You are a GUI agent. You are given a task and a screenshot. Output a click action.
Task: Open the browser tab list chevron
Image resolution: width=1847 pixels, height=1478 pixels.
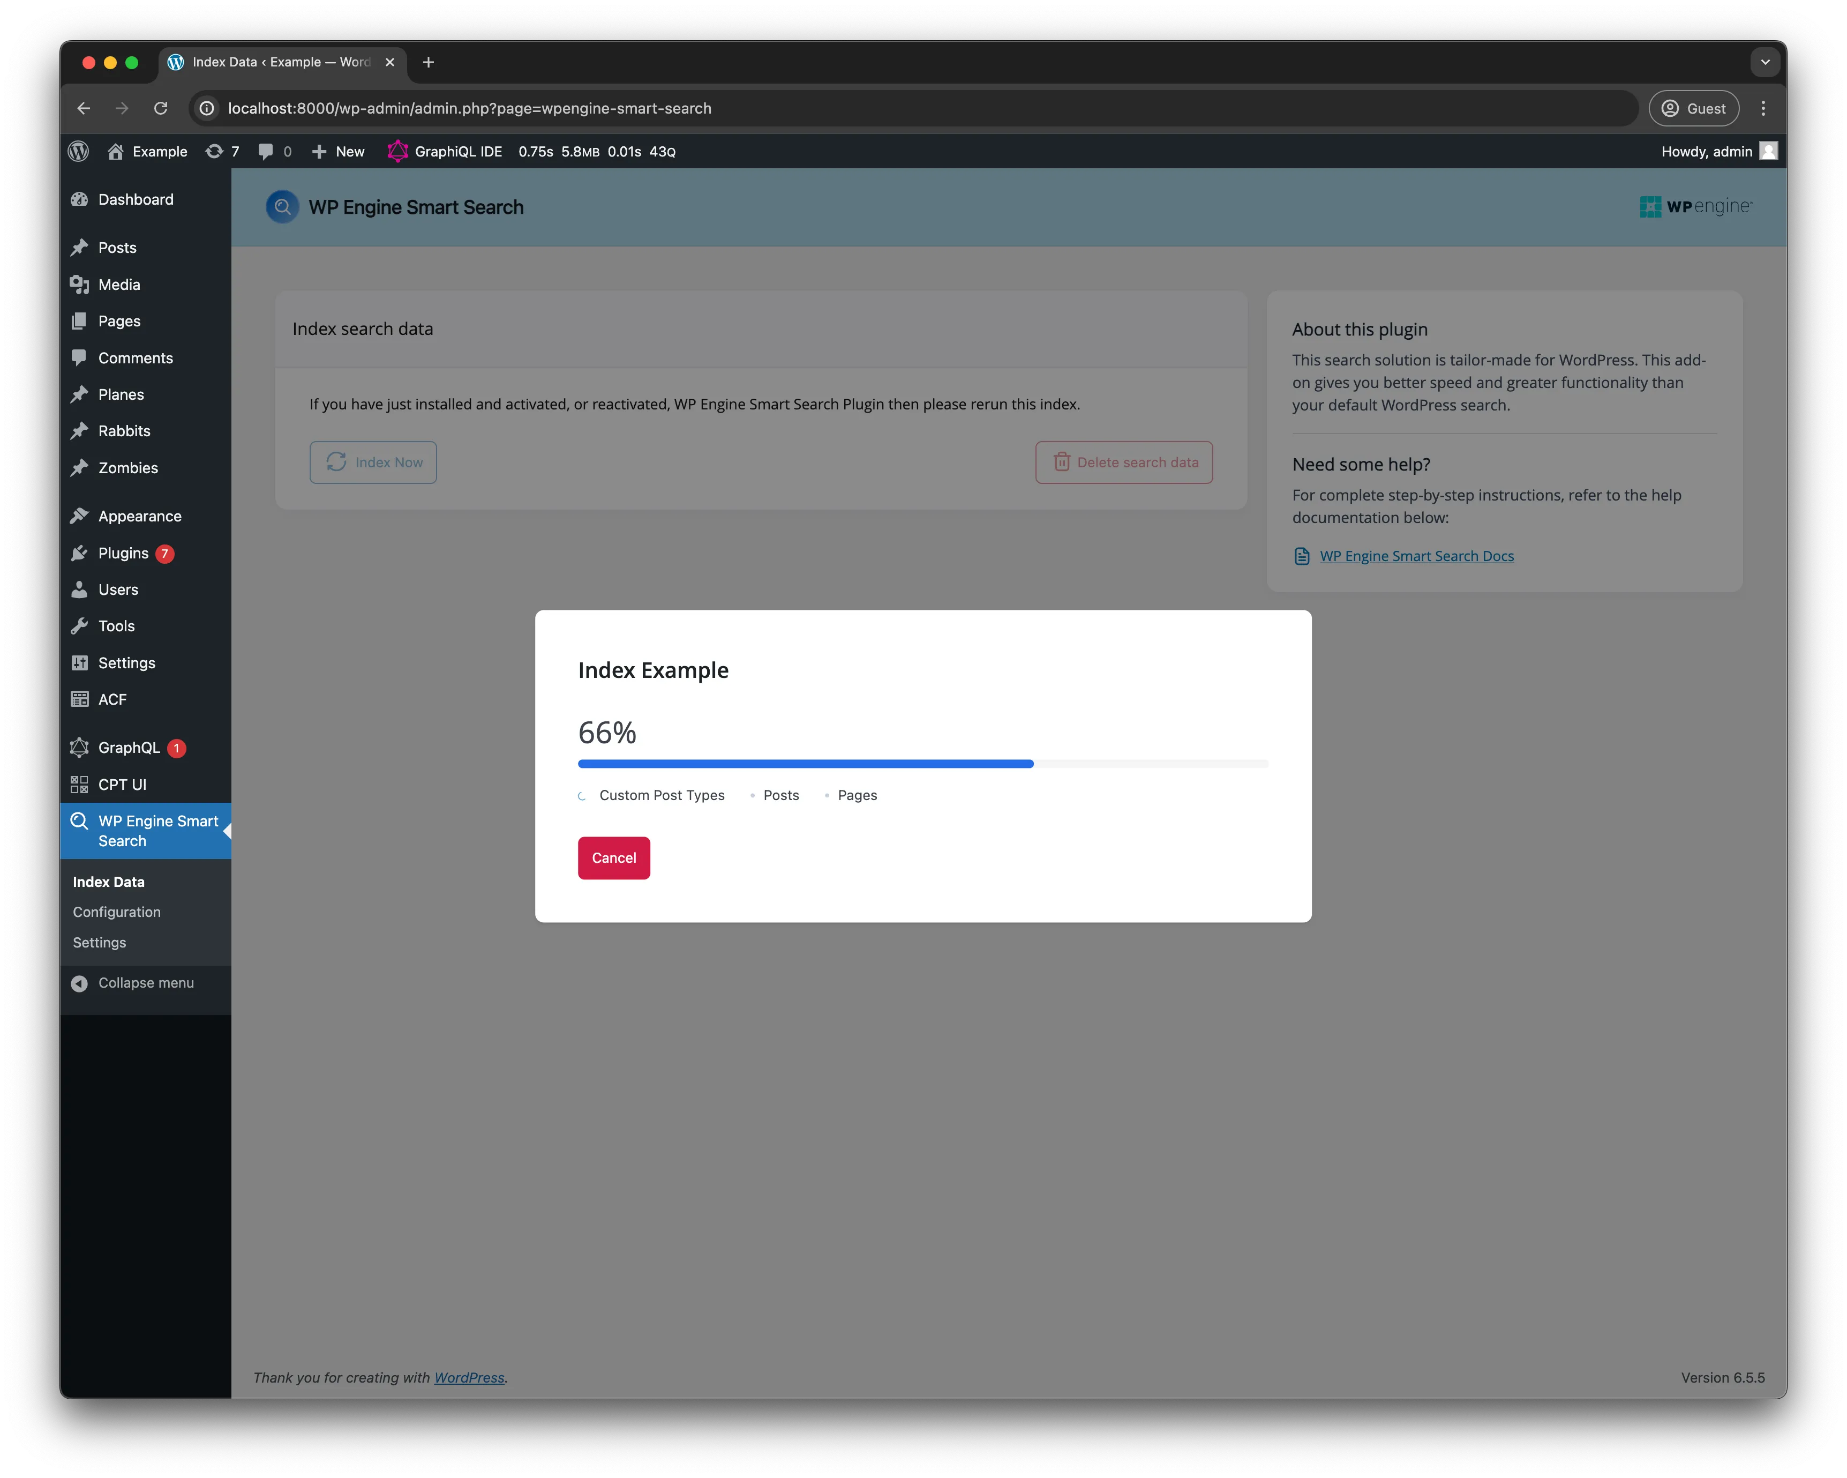[1765, 62]
